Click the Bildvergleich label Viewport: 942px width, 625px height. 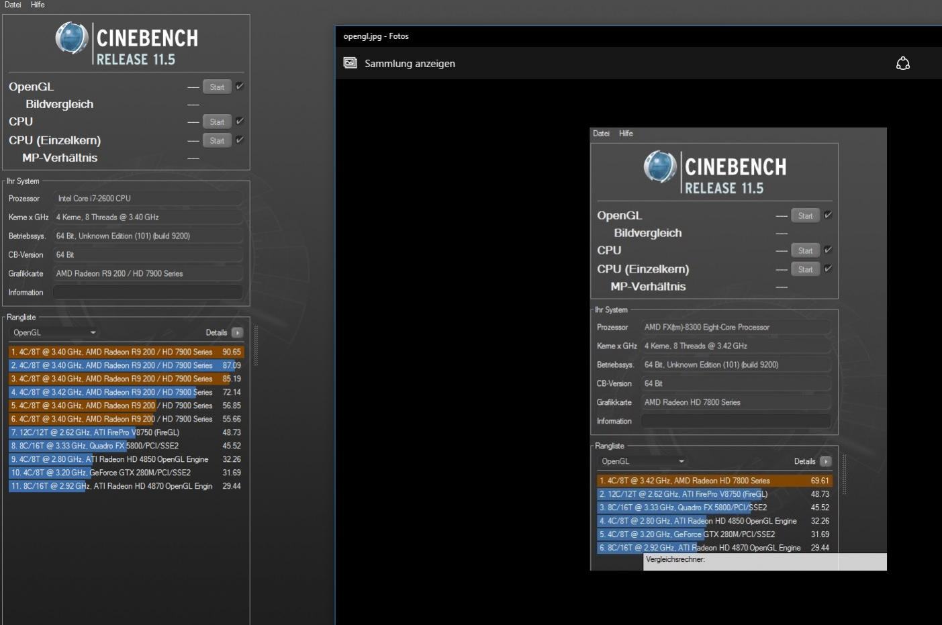pos(60,104)
